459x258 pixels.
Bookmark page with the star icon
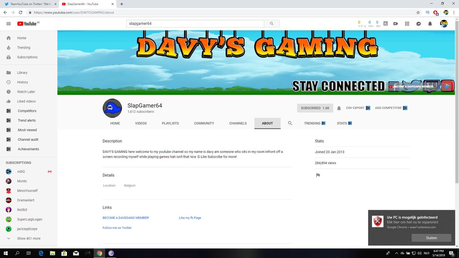pyautogui.click(x=418, y=12)
